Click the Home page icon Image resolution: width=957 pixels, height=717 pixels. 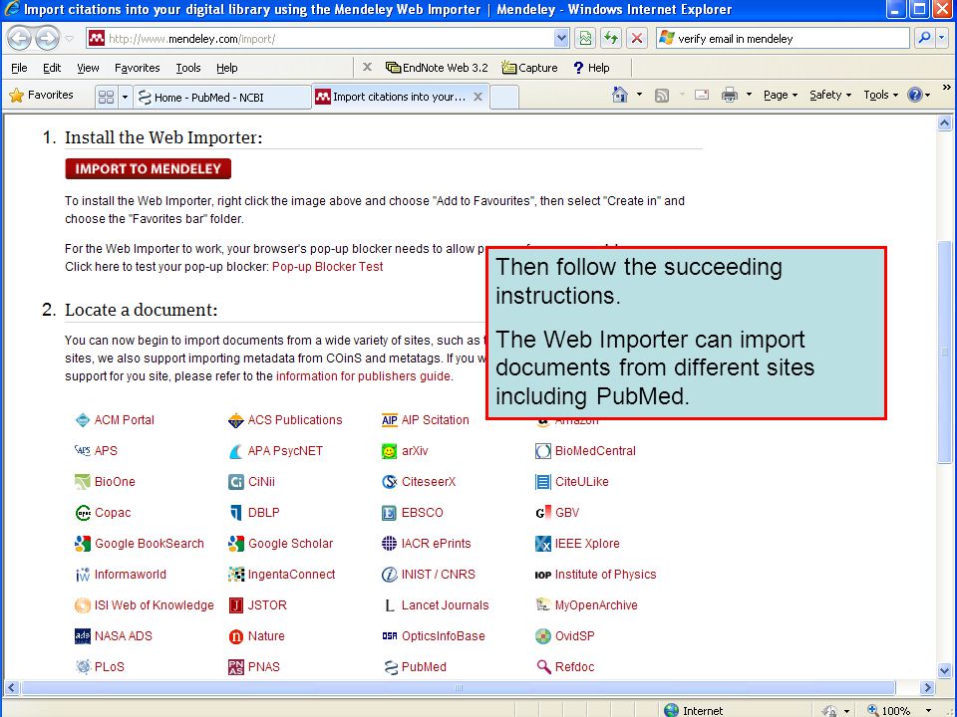pyautogui.click(x=619, y=95)
